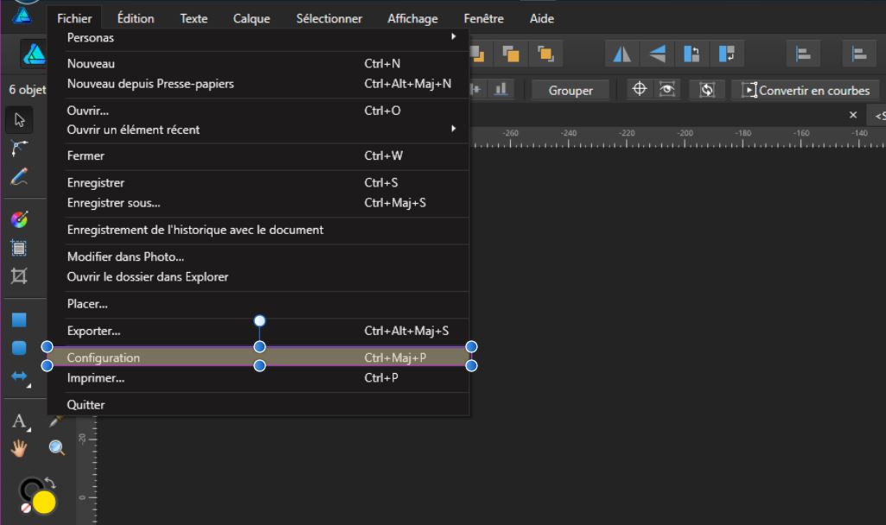Choose Nouveau from the Fichier menu
Screen dimensions: 886x525
coord(260,64)
